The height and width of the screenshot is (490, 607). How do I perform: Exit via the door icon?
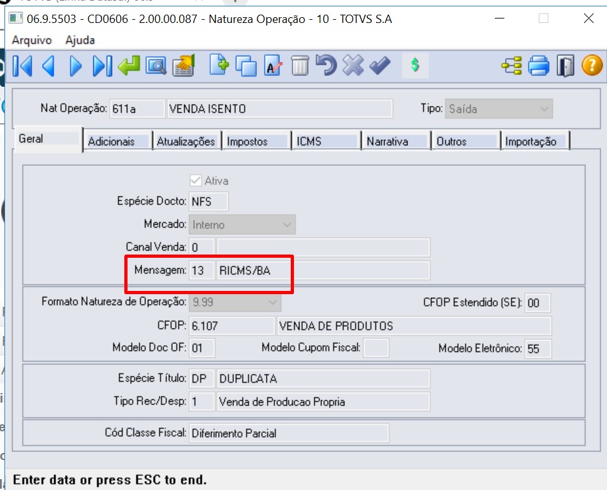pos(565,66)
